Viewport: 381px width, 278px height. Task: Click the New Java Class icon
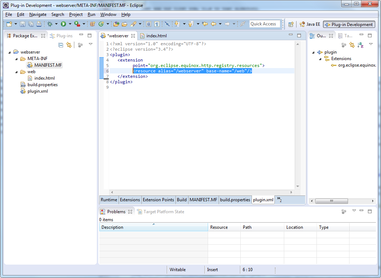click(x=101, y=24)
